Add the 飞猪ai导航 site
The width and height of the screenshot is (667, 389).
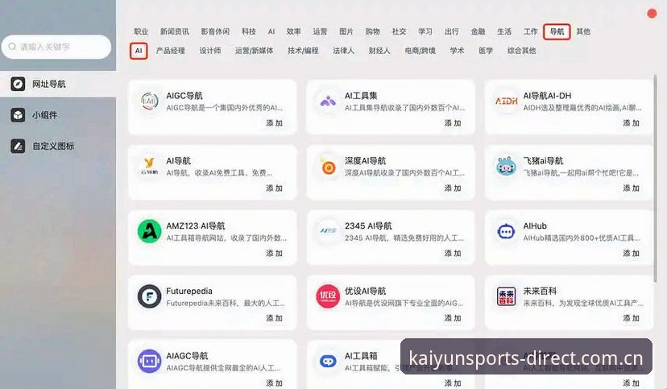(632, 188)
